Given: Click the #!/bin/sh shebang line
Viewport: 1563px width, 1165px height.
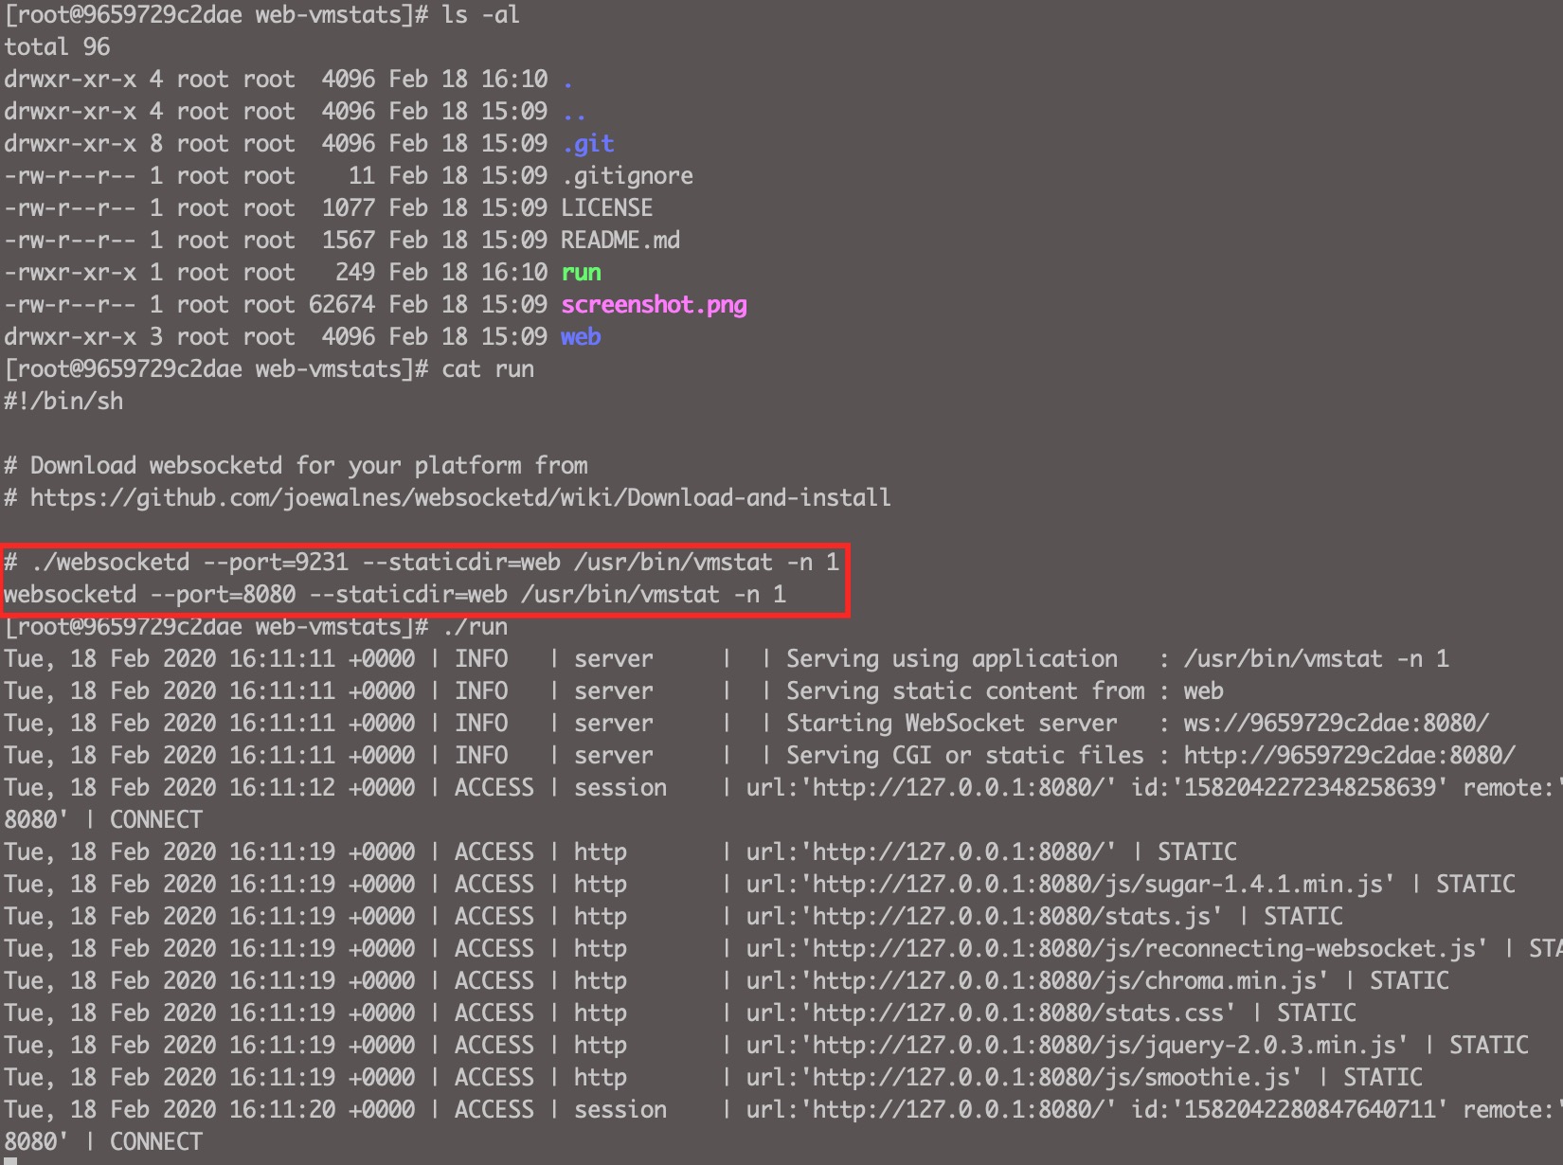Looking at the screenshot, I should [63, 402].
